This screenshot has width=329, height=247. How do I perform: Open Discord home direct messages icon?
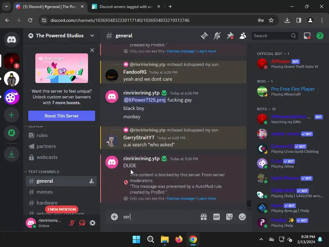tap(12, 40)
